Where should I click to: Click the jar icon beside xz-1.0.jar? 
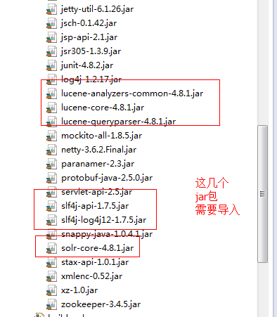point(51,290)
